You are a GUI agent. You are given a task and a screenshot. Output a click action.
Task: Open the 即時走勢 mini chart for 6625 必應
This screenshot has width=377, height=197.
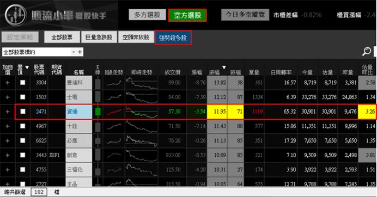pyautogui.click(x=142, y=141)
